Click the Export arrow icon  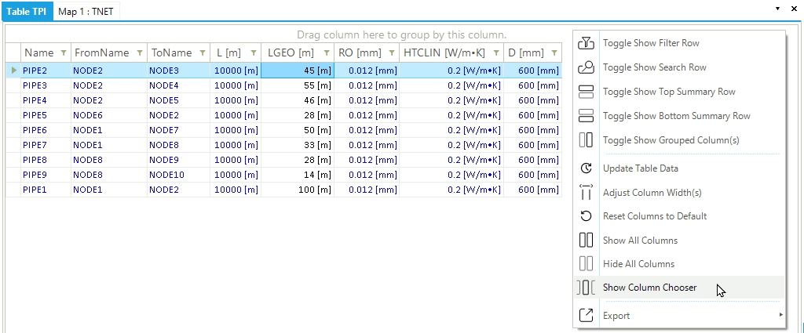click(x=586, y=316)
